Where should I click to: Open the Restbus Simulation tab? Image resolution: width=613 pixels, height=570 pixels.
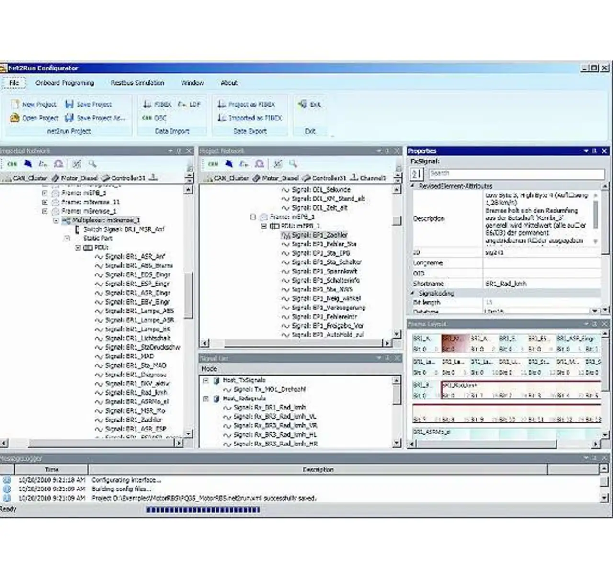(x=137, y=83)
